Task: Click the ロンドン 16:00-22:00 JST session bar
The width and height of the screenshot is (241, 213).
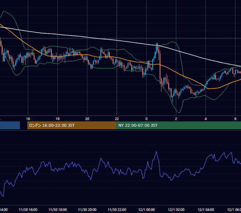Action: point(72,125)
